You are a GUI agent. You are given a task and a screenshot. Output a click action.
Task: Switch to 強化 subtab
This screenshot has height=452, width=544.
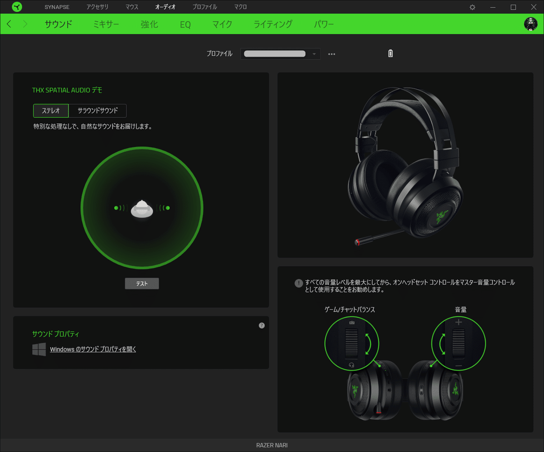[149, 24]
